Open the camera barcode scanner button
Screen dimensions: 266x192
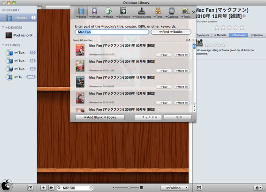pos(51,188)
